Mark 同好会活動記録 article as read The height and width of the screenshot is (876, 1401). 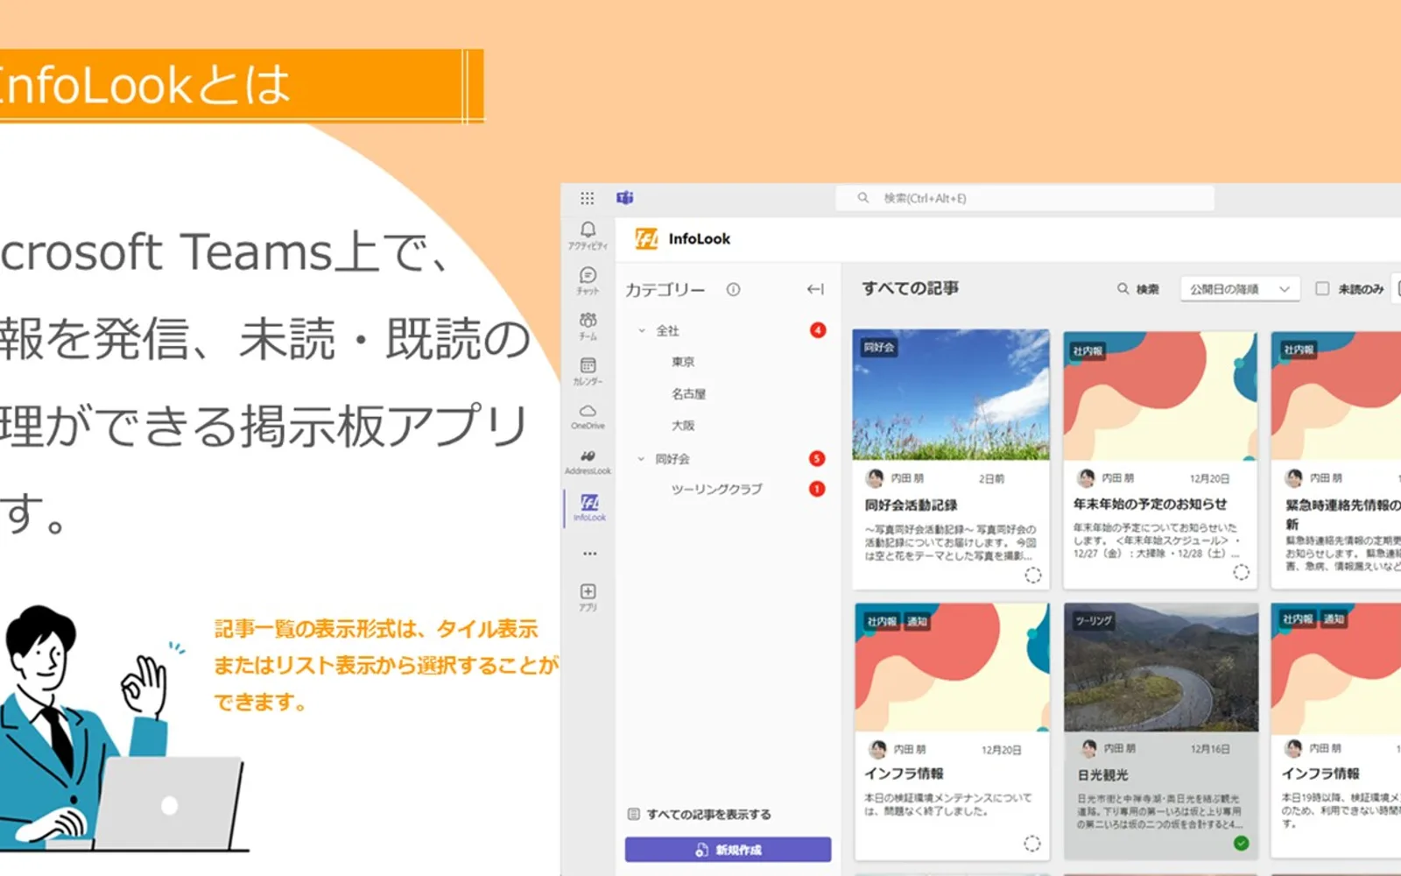tap(1033, 576)
